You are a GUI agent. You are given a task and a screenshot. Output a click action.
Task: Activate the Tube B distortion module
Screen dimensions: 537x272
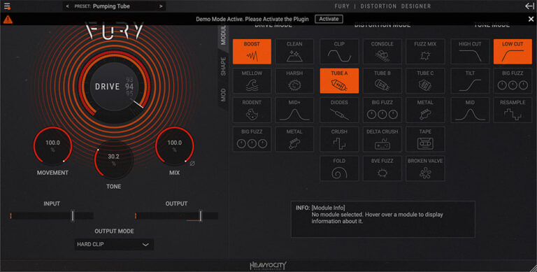[x=382, y=80]
